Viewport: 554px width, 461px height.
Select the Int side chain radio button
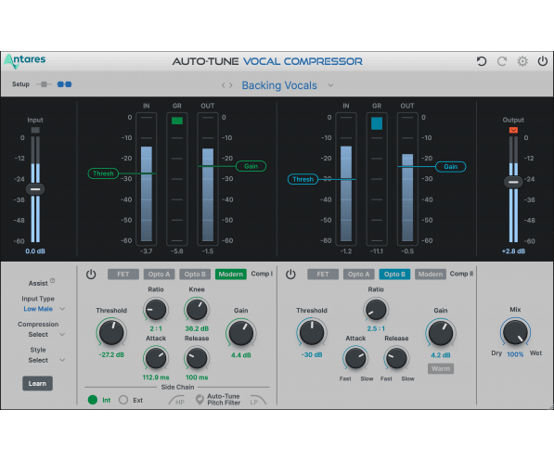(x=93, y=400)
